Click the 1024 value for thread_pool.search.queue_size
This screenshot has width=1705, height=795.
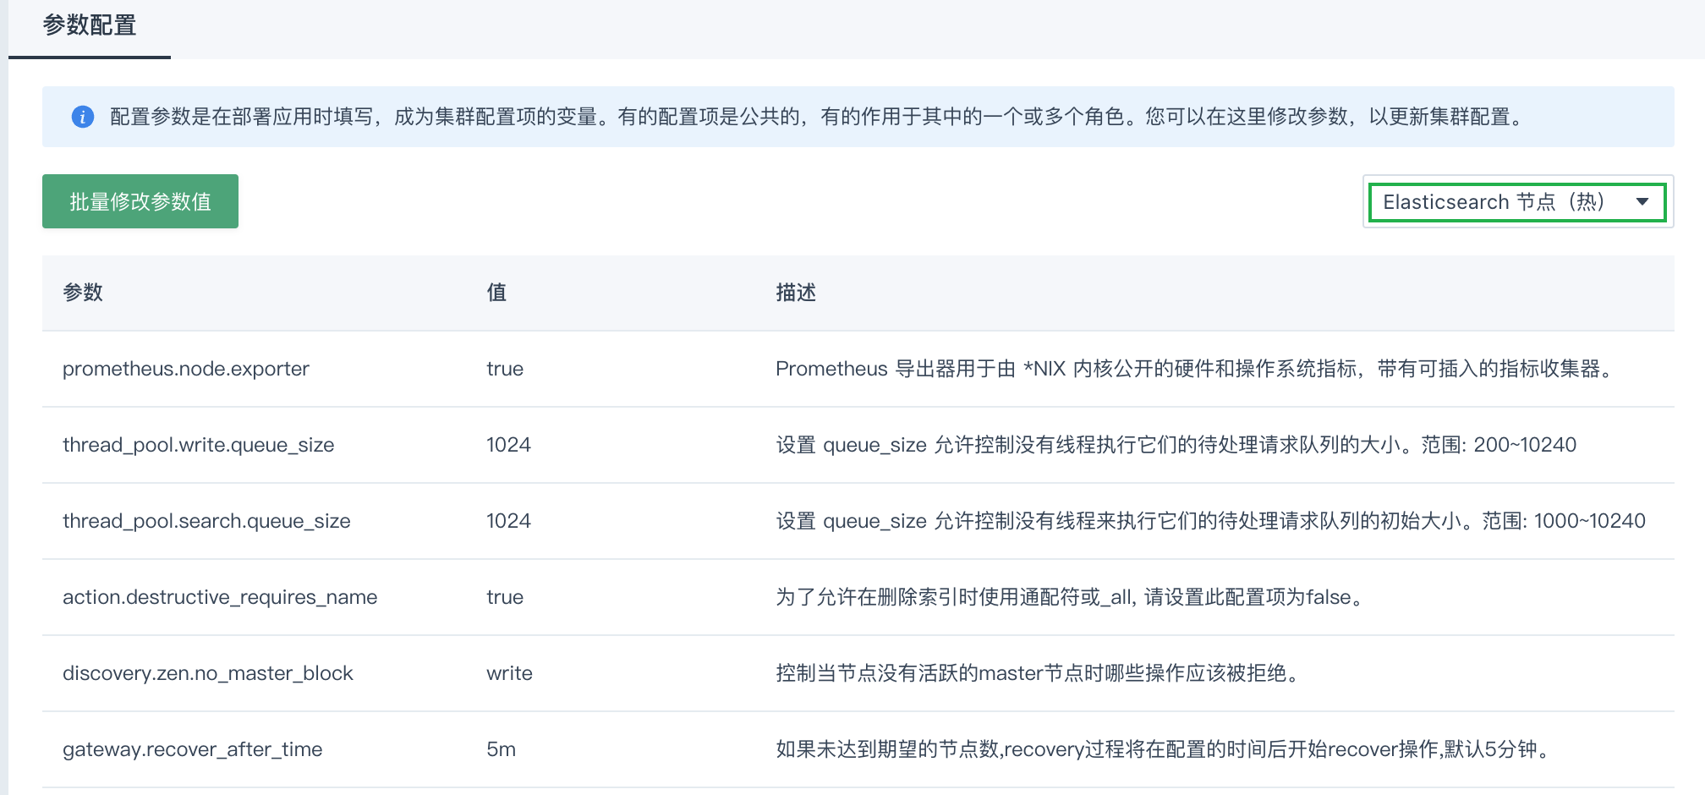508,521
